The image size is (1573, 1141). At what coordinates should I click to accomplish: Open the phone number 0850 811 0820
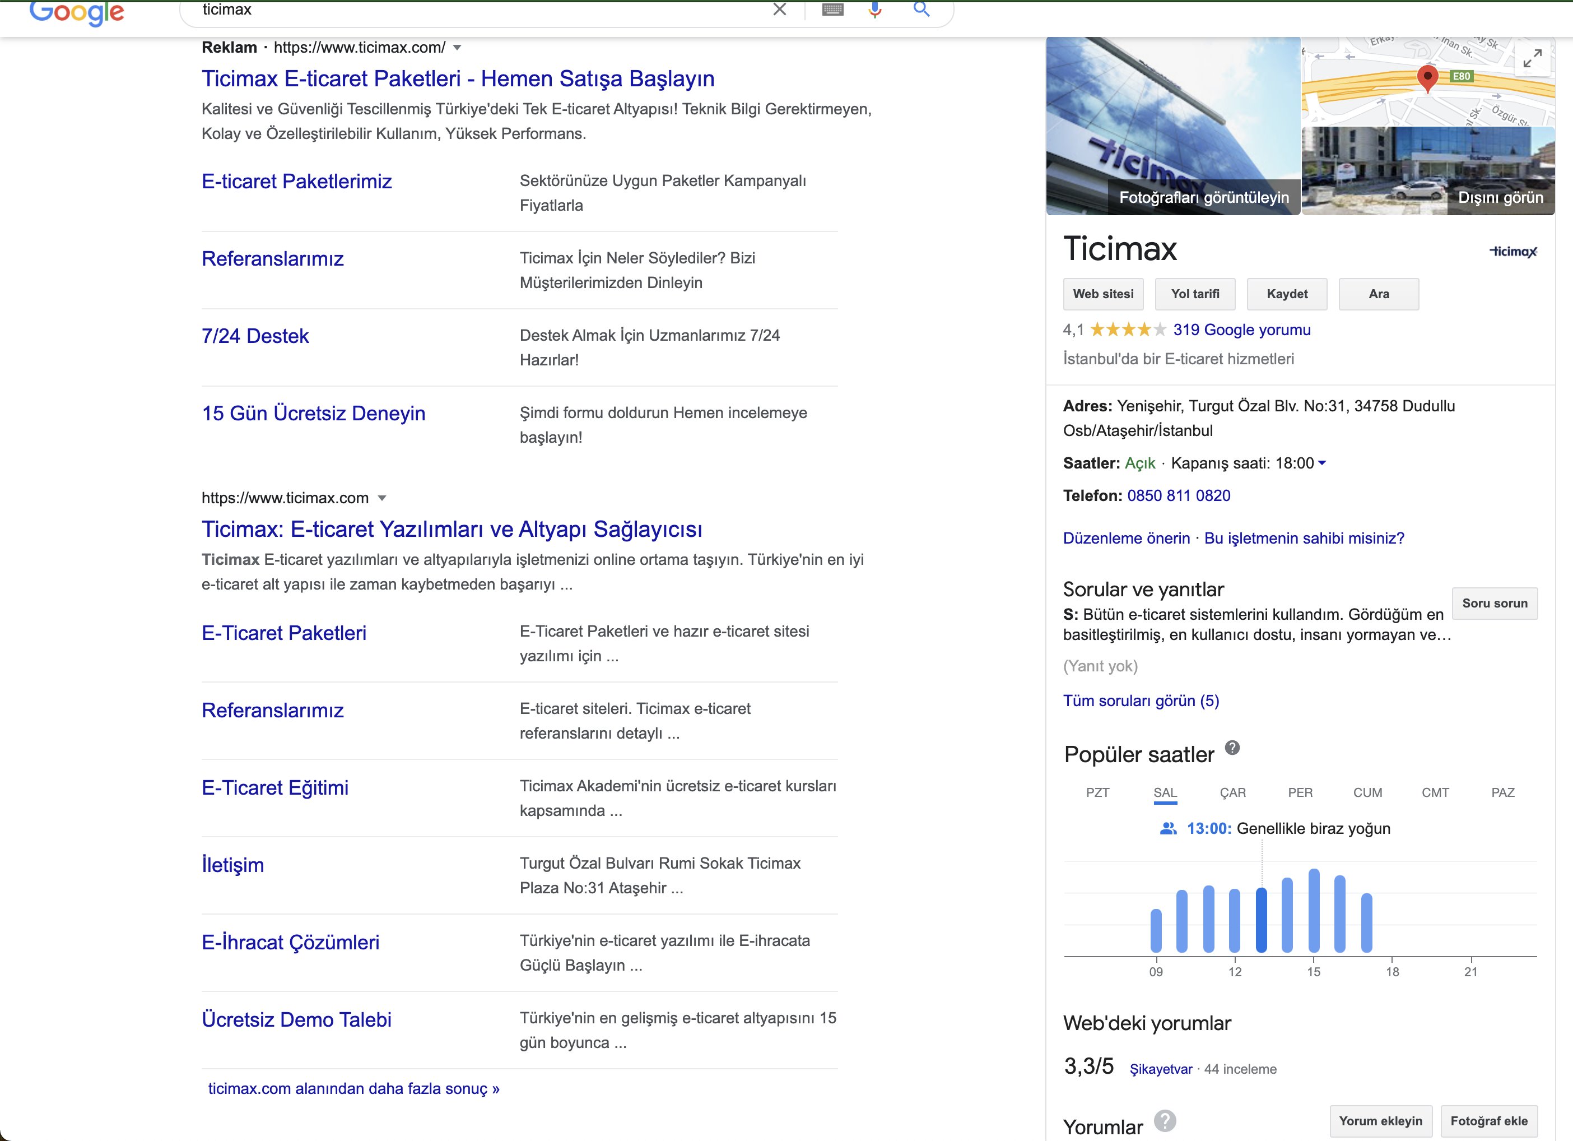(x=1179, y=496)
